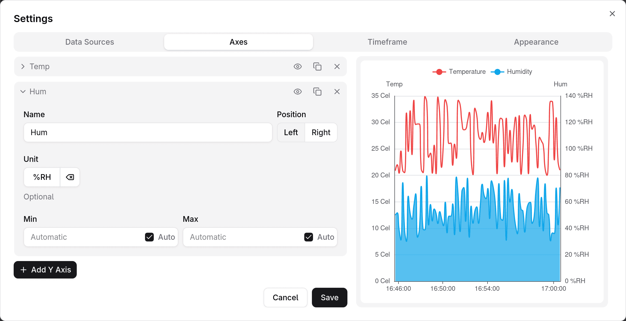The width and height of the screenshot is (626, 321).
Task: Save the axis settings
Action: click(329, 298)
